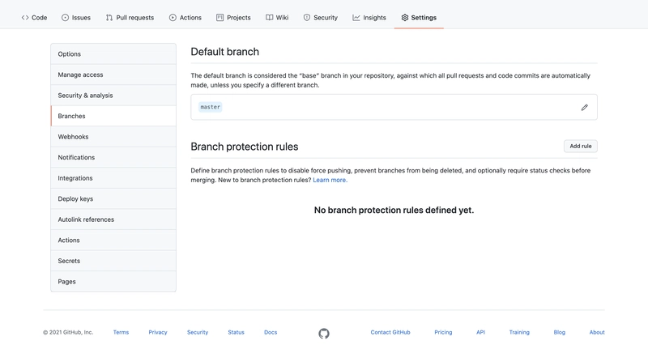Select Manage access in sidebar
Image resolution: width=648 pixels, height=362 pixels.
click(113, 75)
